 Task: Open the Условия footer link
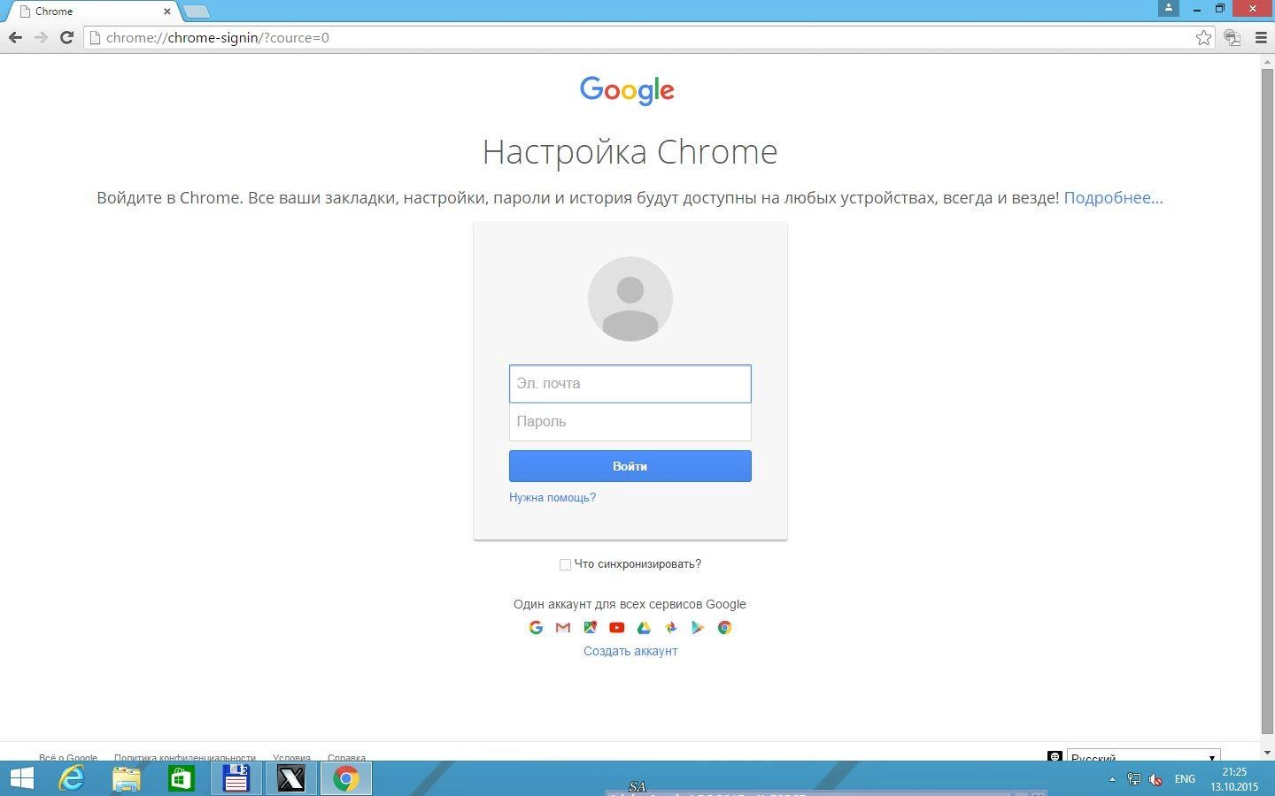[x=291, y=757]
